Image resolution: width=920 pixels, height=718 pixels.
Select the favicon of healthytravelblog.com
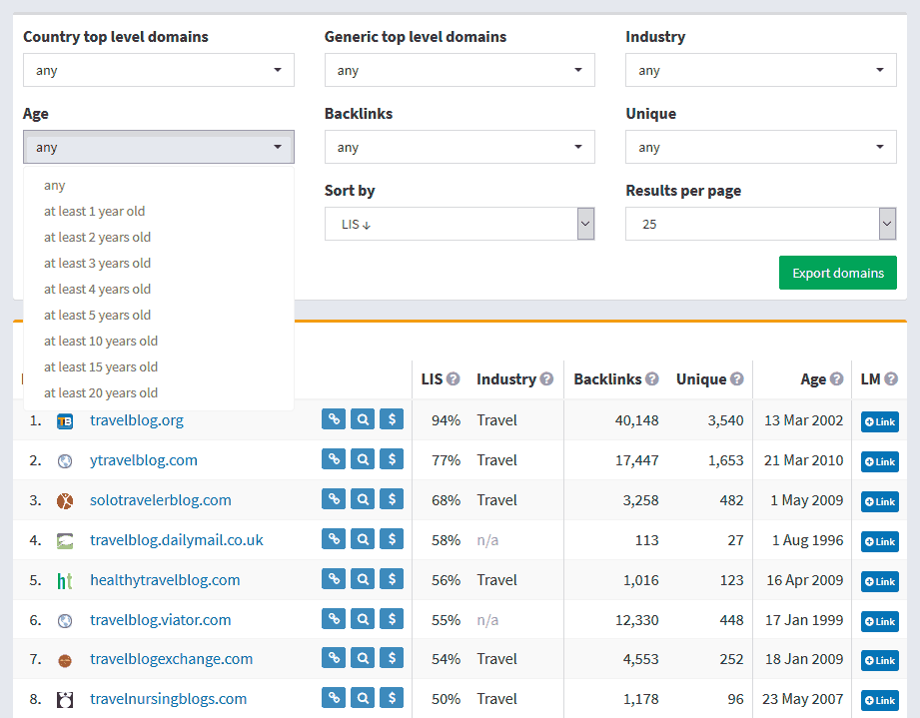click(x=65, y=578)
